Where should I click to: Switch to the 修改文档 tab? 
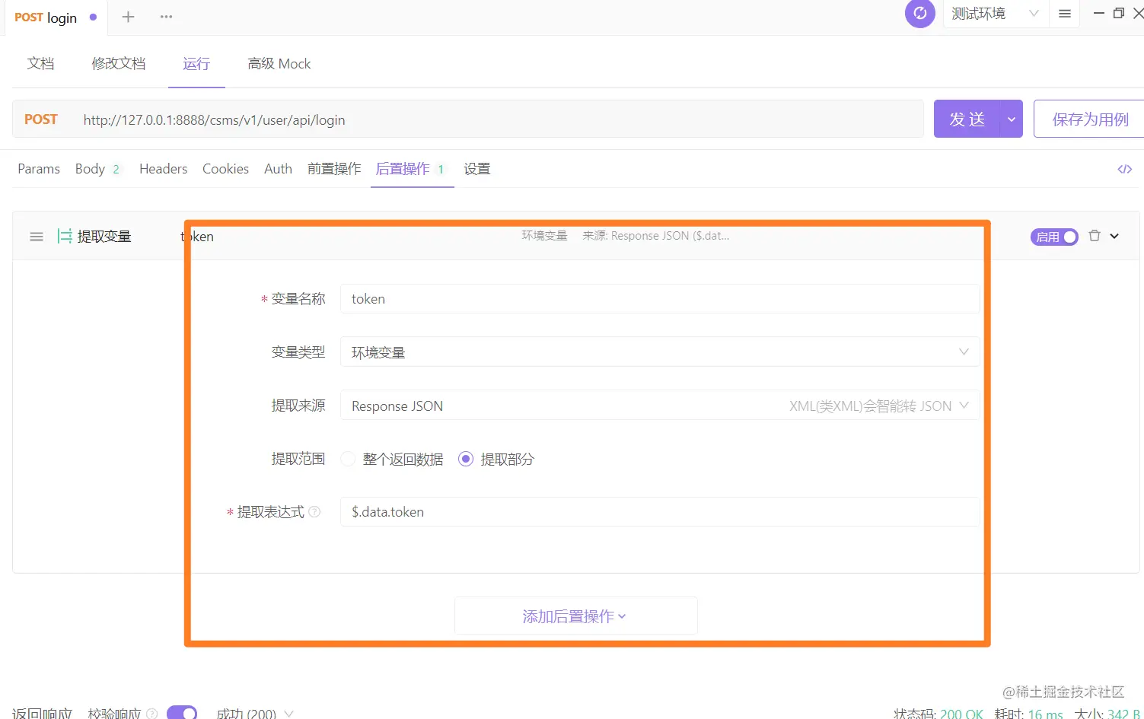click(119, 64)
